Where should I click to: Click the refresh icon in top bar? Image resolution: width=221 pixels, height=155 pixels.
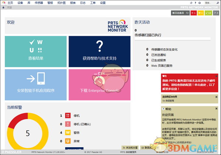[x=191, y=3]
